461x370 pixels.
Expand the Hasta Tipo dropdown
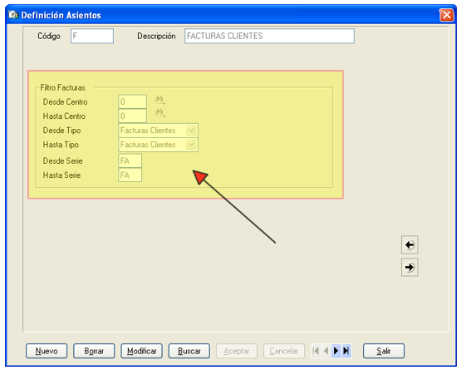click(x=191, y=145)
